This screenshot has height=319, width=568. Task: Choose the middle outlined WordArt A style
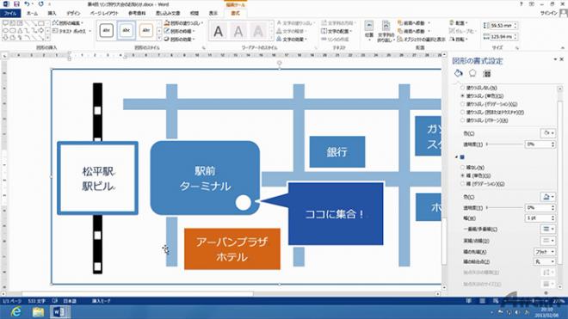coord(238,32)
